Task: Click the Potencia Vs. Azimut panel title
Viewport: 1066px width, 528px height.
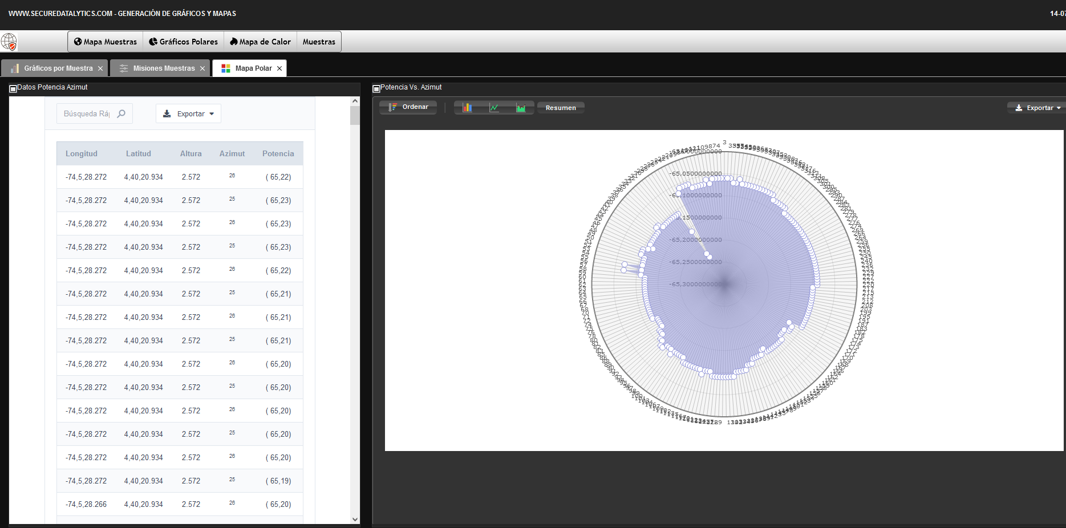Action: click(411, 87)
